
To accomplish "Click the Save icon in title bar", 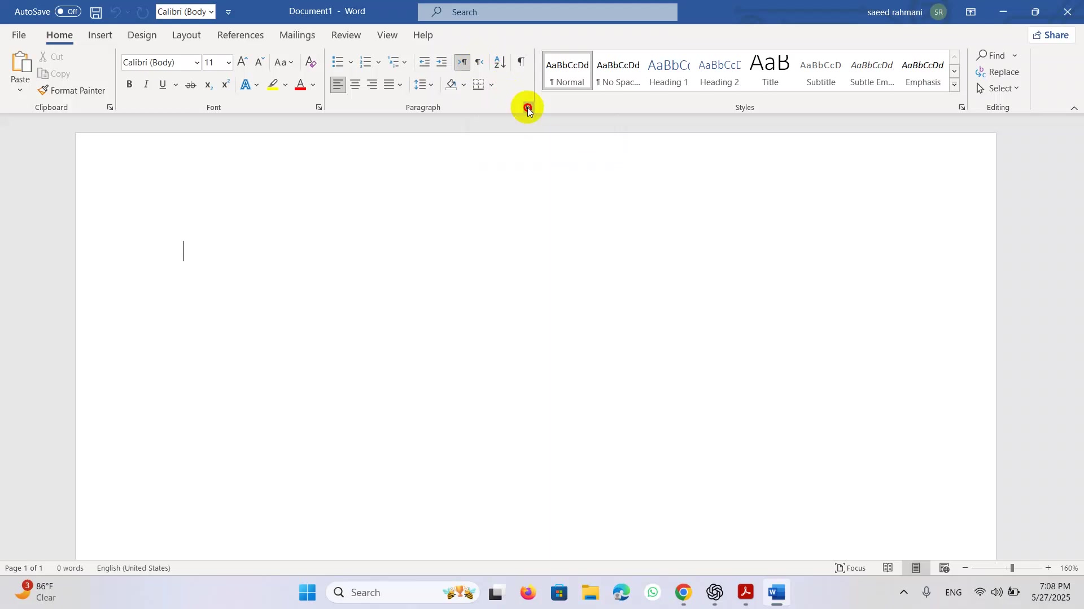I will (x=96, y=12).
